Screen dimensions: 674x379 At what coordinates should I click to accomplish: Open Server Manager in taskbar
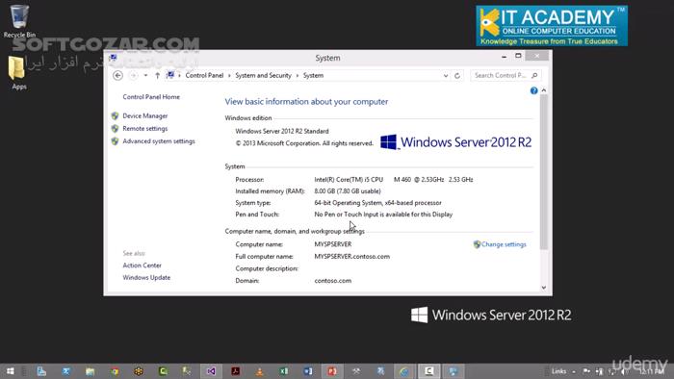pyautogui.click(x=41, y=371)
